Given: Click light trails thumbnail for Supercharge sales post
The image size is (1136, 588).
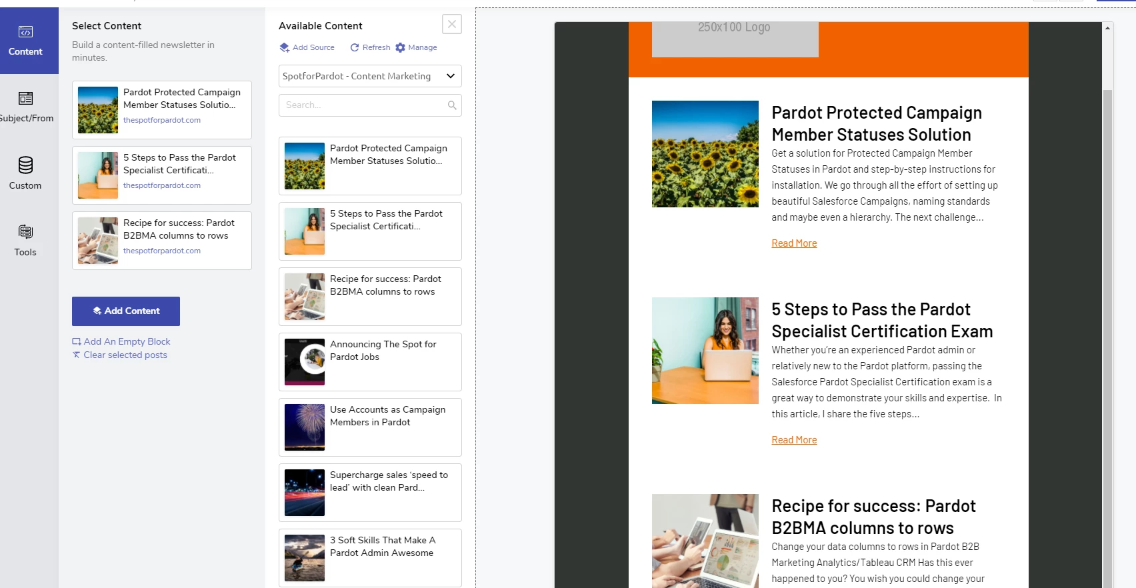Looking at the screenshot, I should pos(305,493).
